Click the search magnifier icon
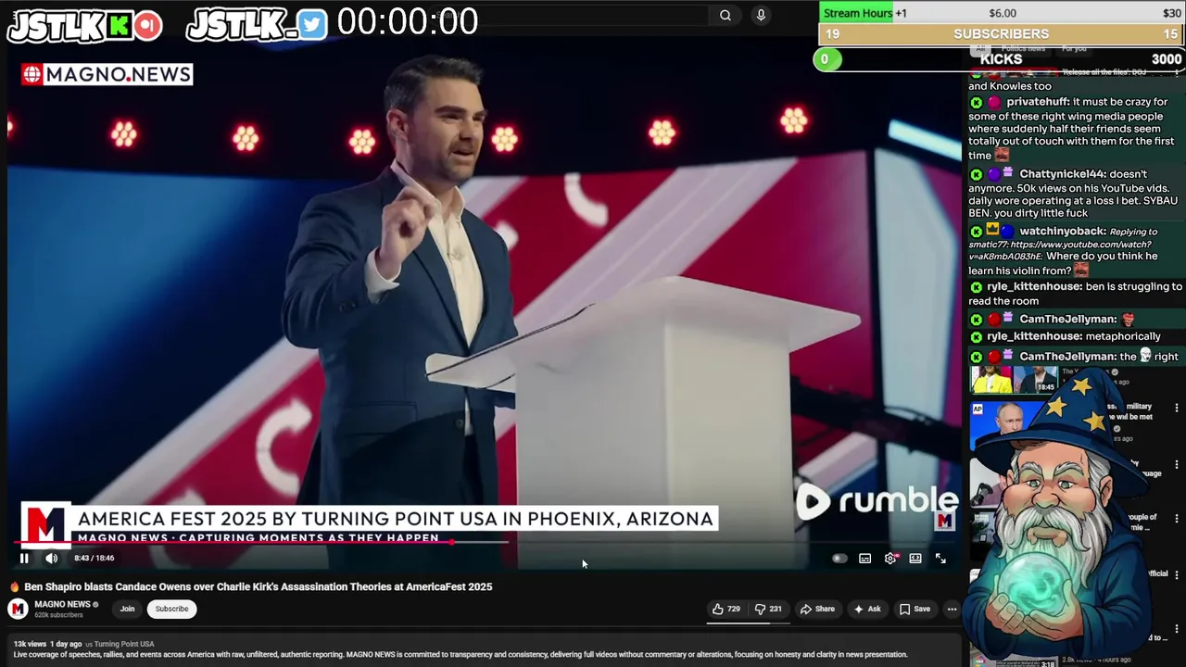 pyautogui.click(x=725, y=15)
